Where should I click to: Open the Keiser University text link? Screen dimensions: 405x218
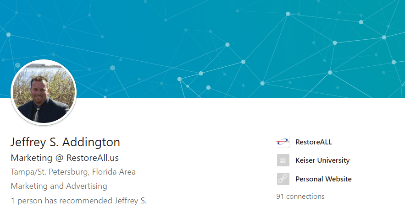pos(322,160)
